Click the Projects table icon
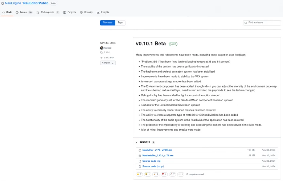Viewport: 283px width, 181px height. 65,12
